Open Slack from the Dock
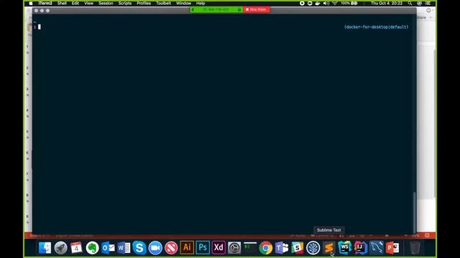This screenshot has height=258, width=460. (x=297, y=248)
